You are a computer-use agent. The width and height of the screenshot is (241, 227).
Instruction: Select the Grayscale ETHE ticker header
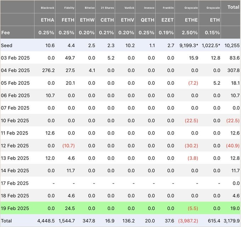tap(191, 20)
